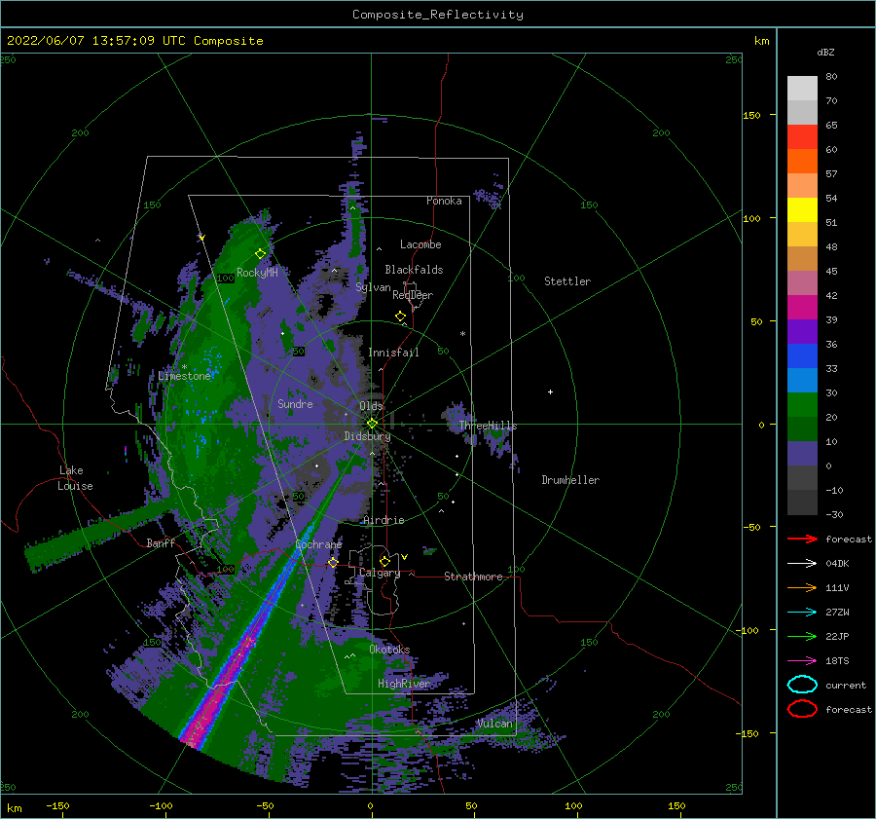Image resolution: width=876 pixels, height=819 pixels.
Task: Pick the purple 39-36 dBZ swatch
Action: pyautogui.click(x=802, y=332)
